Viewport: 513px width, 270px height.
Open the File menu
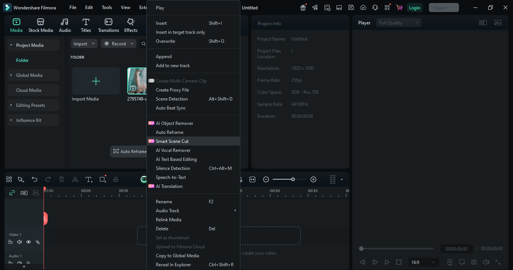click(73, 7)
